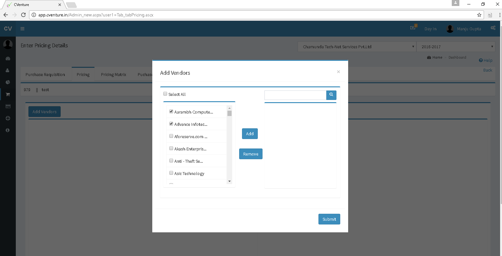Open the hamburger menu in header
Viewport: 502px width, 256px height.
pyautogui.click(x=22, y=29)
